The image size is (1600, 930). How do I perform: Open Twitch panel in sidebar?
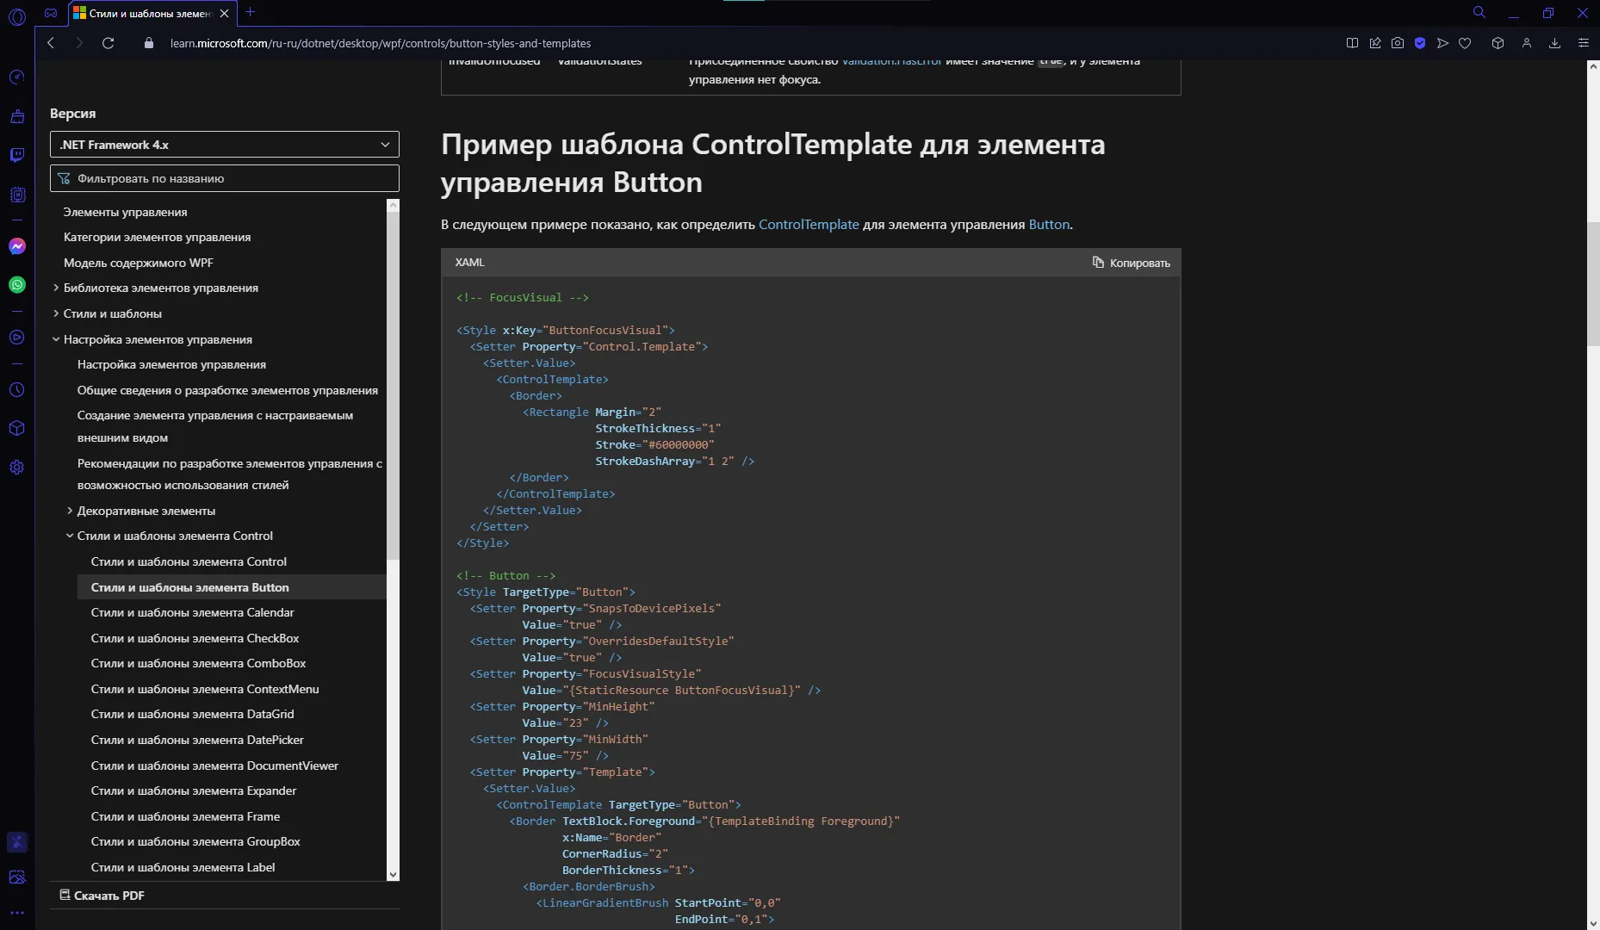(17, 155)
